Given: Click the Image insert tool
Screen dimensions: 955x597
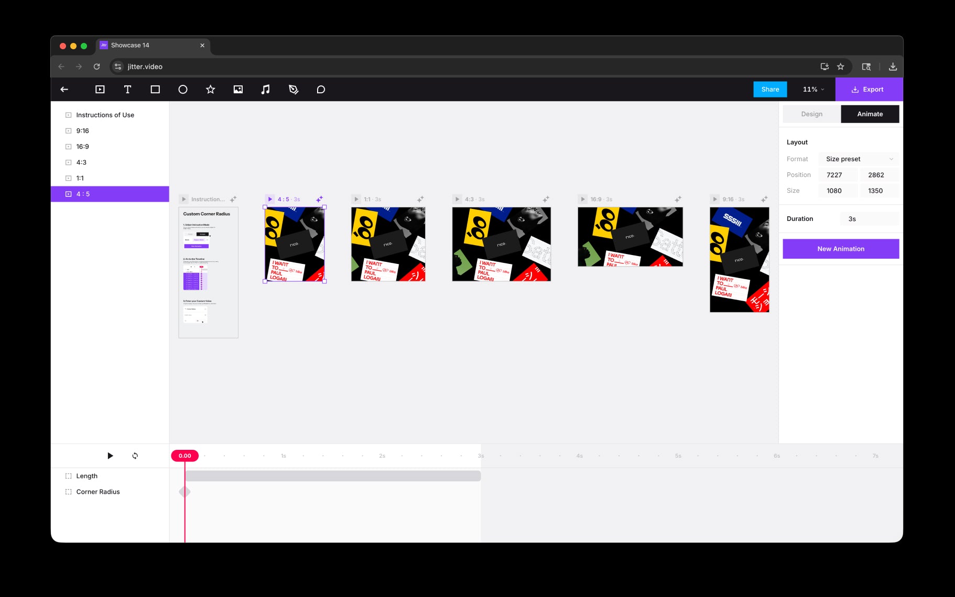Looking at the screenshot, I should pos(238,90).
